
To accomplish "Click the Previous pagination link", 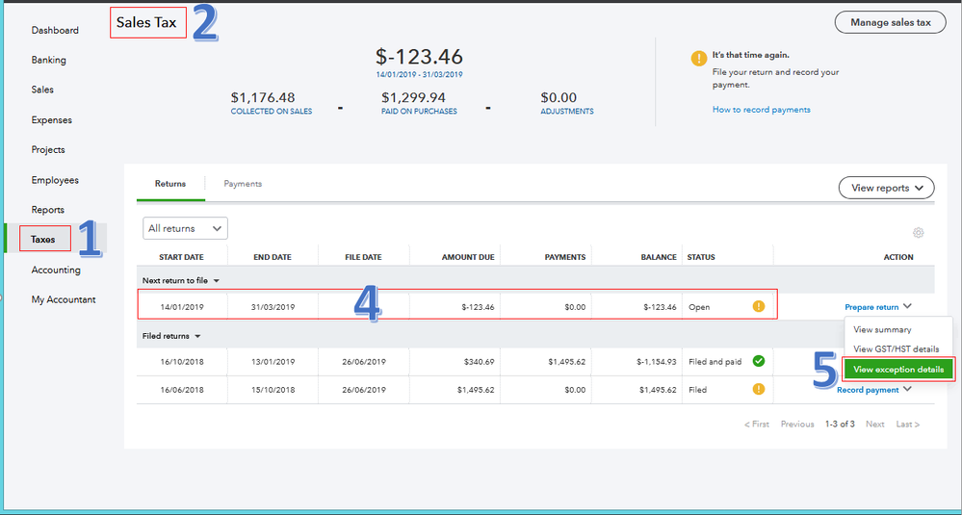I will click(x=797, y=425).
